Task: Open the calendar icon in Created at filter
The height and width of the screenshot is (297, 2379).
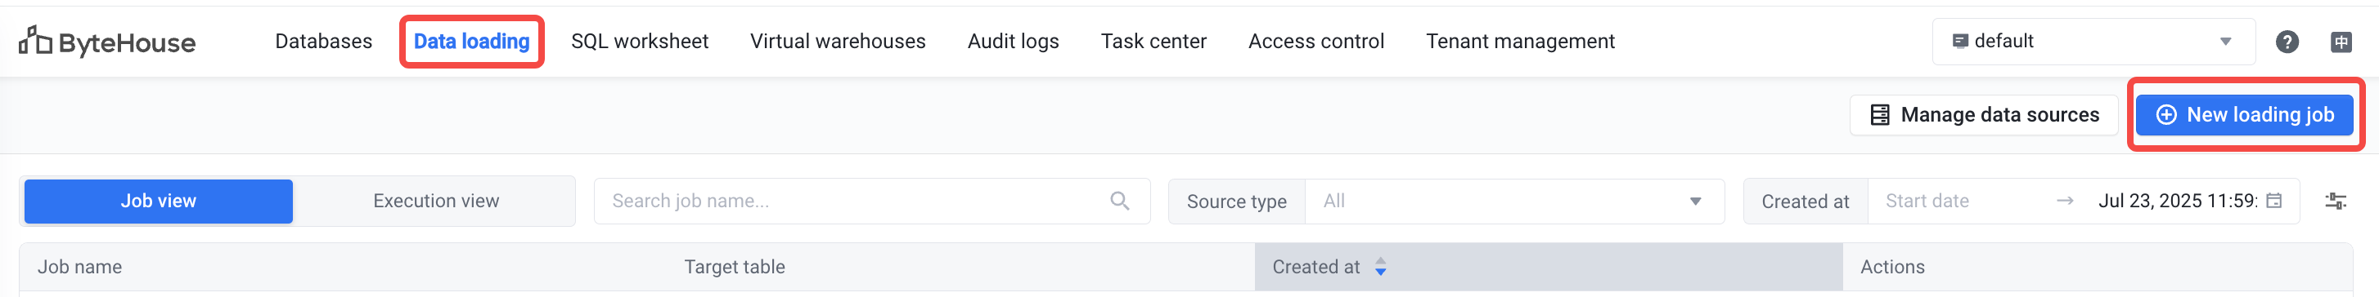Action: tap(2274, 201)
